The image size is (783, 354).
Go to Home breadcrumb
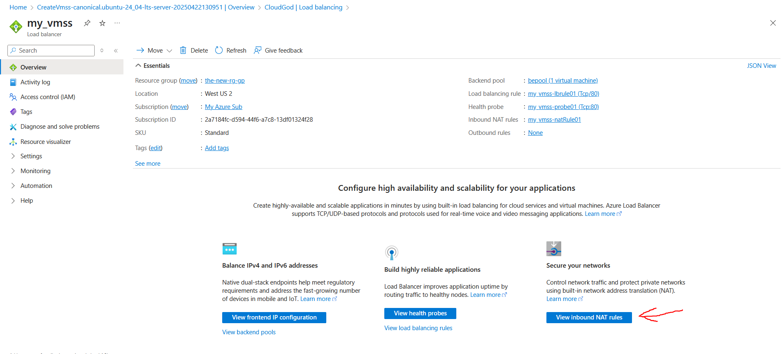click(18, 7)
